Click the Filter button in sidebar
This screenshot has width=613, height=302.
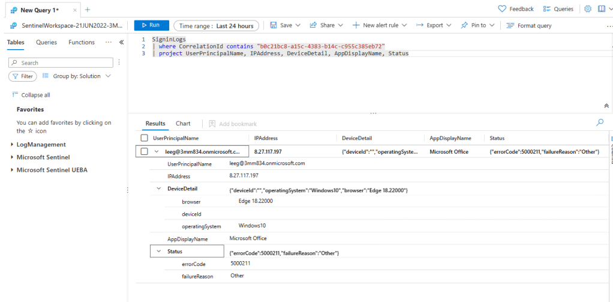[x=23, y=76]
